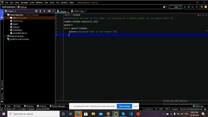Click Hide on the sharing notification
Image resolution: width=208 pixels, height=117 pixels.
coord(136,106)
